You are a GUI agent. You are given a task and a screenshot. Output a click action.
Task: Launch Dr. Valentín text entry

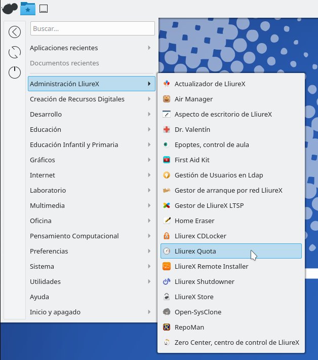pyautogui.click(x=192, y=129)
